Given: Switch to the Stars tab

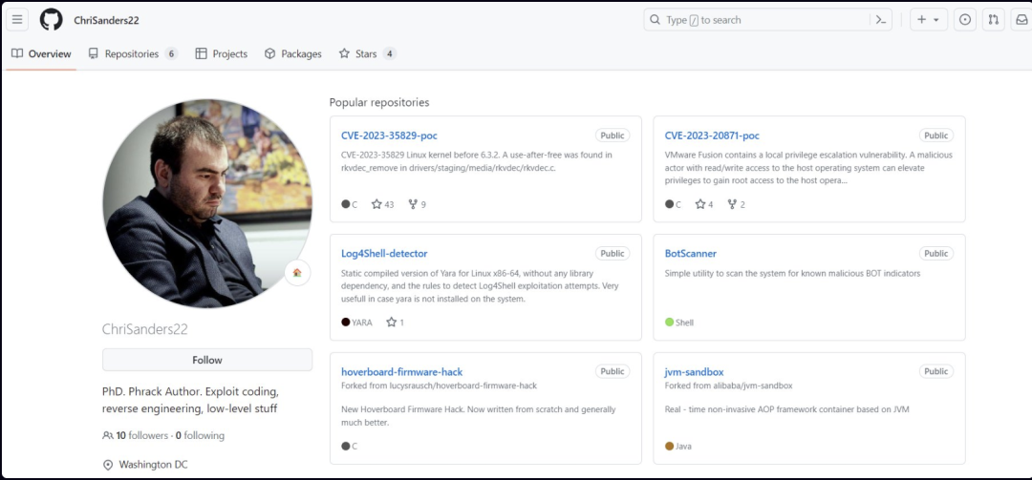Looking at the screenshot, I should pyautogui.click(x=367, y=54).
